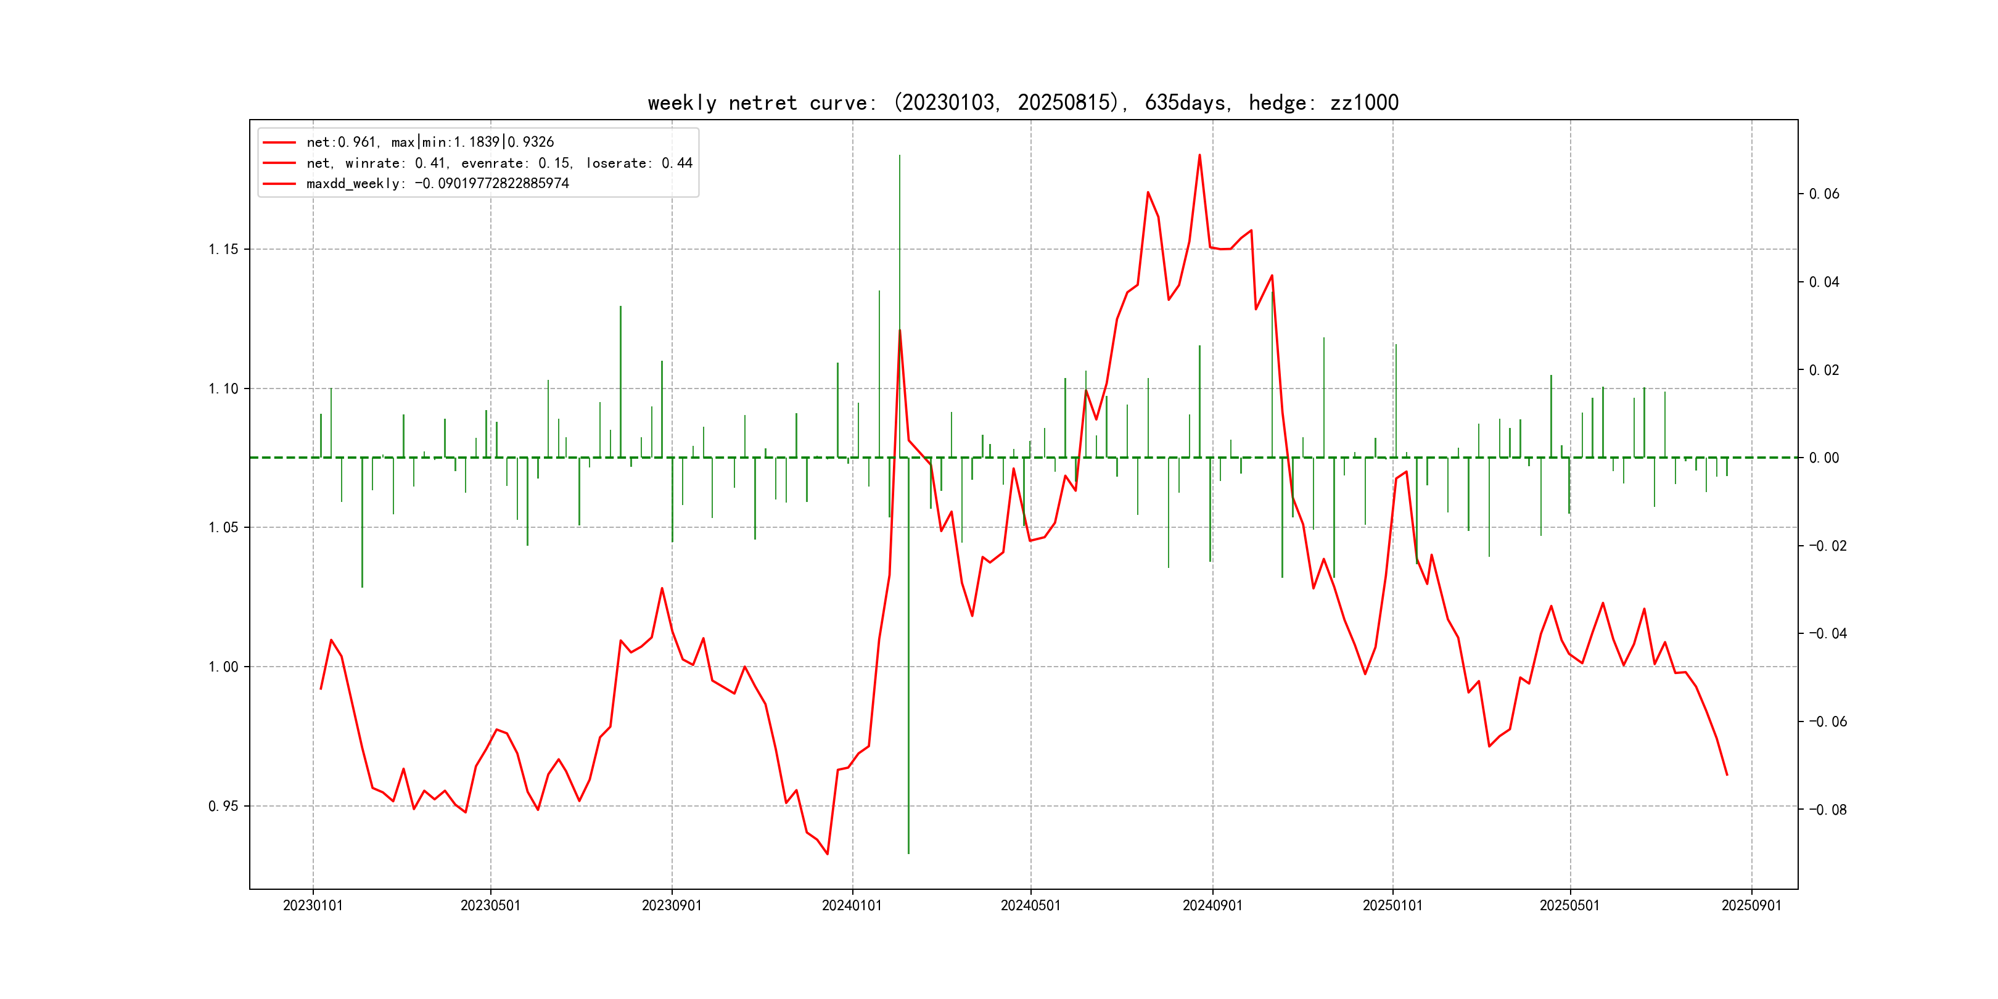The width and height of the screenshot is (1998, 999).
Task: Click x-axis label 20250501
Action: pyautogui.click(x=1569, y=906)
